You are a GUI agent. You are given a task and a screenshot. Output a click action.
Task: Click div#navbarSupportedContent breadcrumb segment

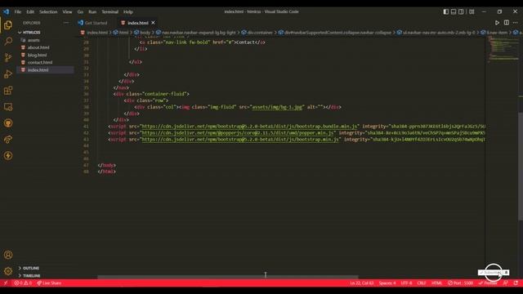point(337,33)
